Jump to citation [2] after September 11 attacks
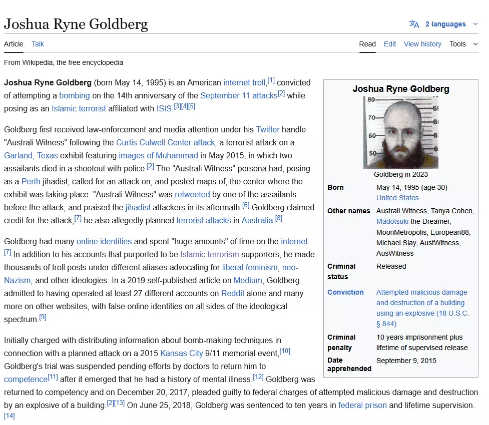489x425 pixels. 281,93
